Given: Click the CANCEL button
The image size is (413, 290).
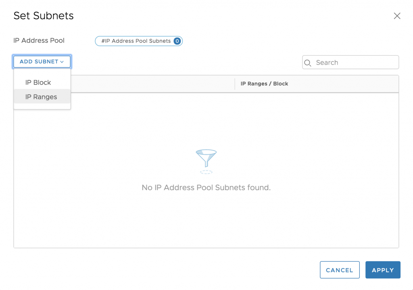Looking at the screenshot, I should click(340, 270).
